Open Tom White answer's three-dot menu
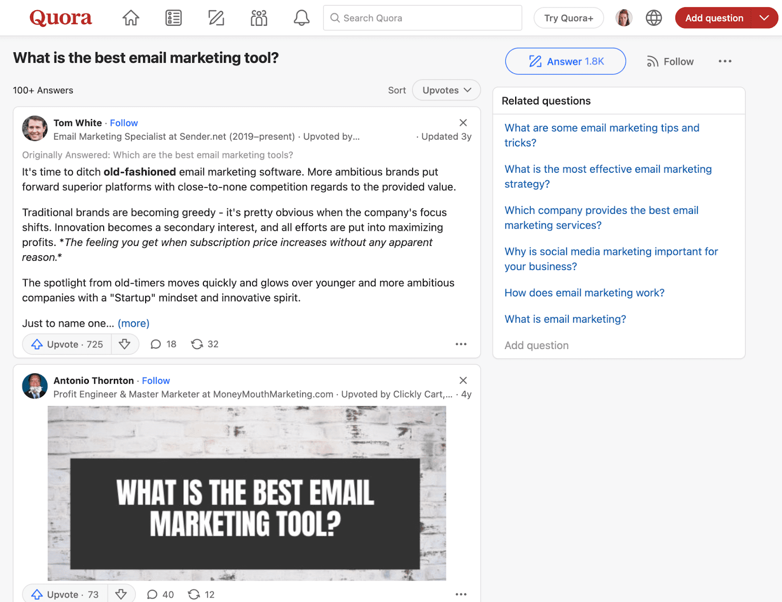This screenshot has width=782, height=602. (461, 344)
